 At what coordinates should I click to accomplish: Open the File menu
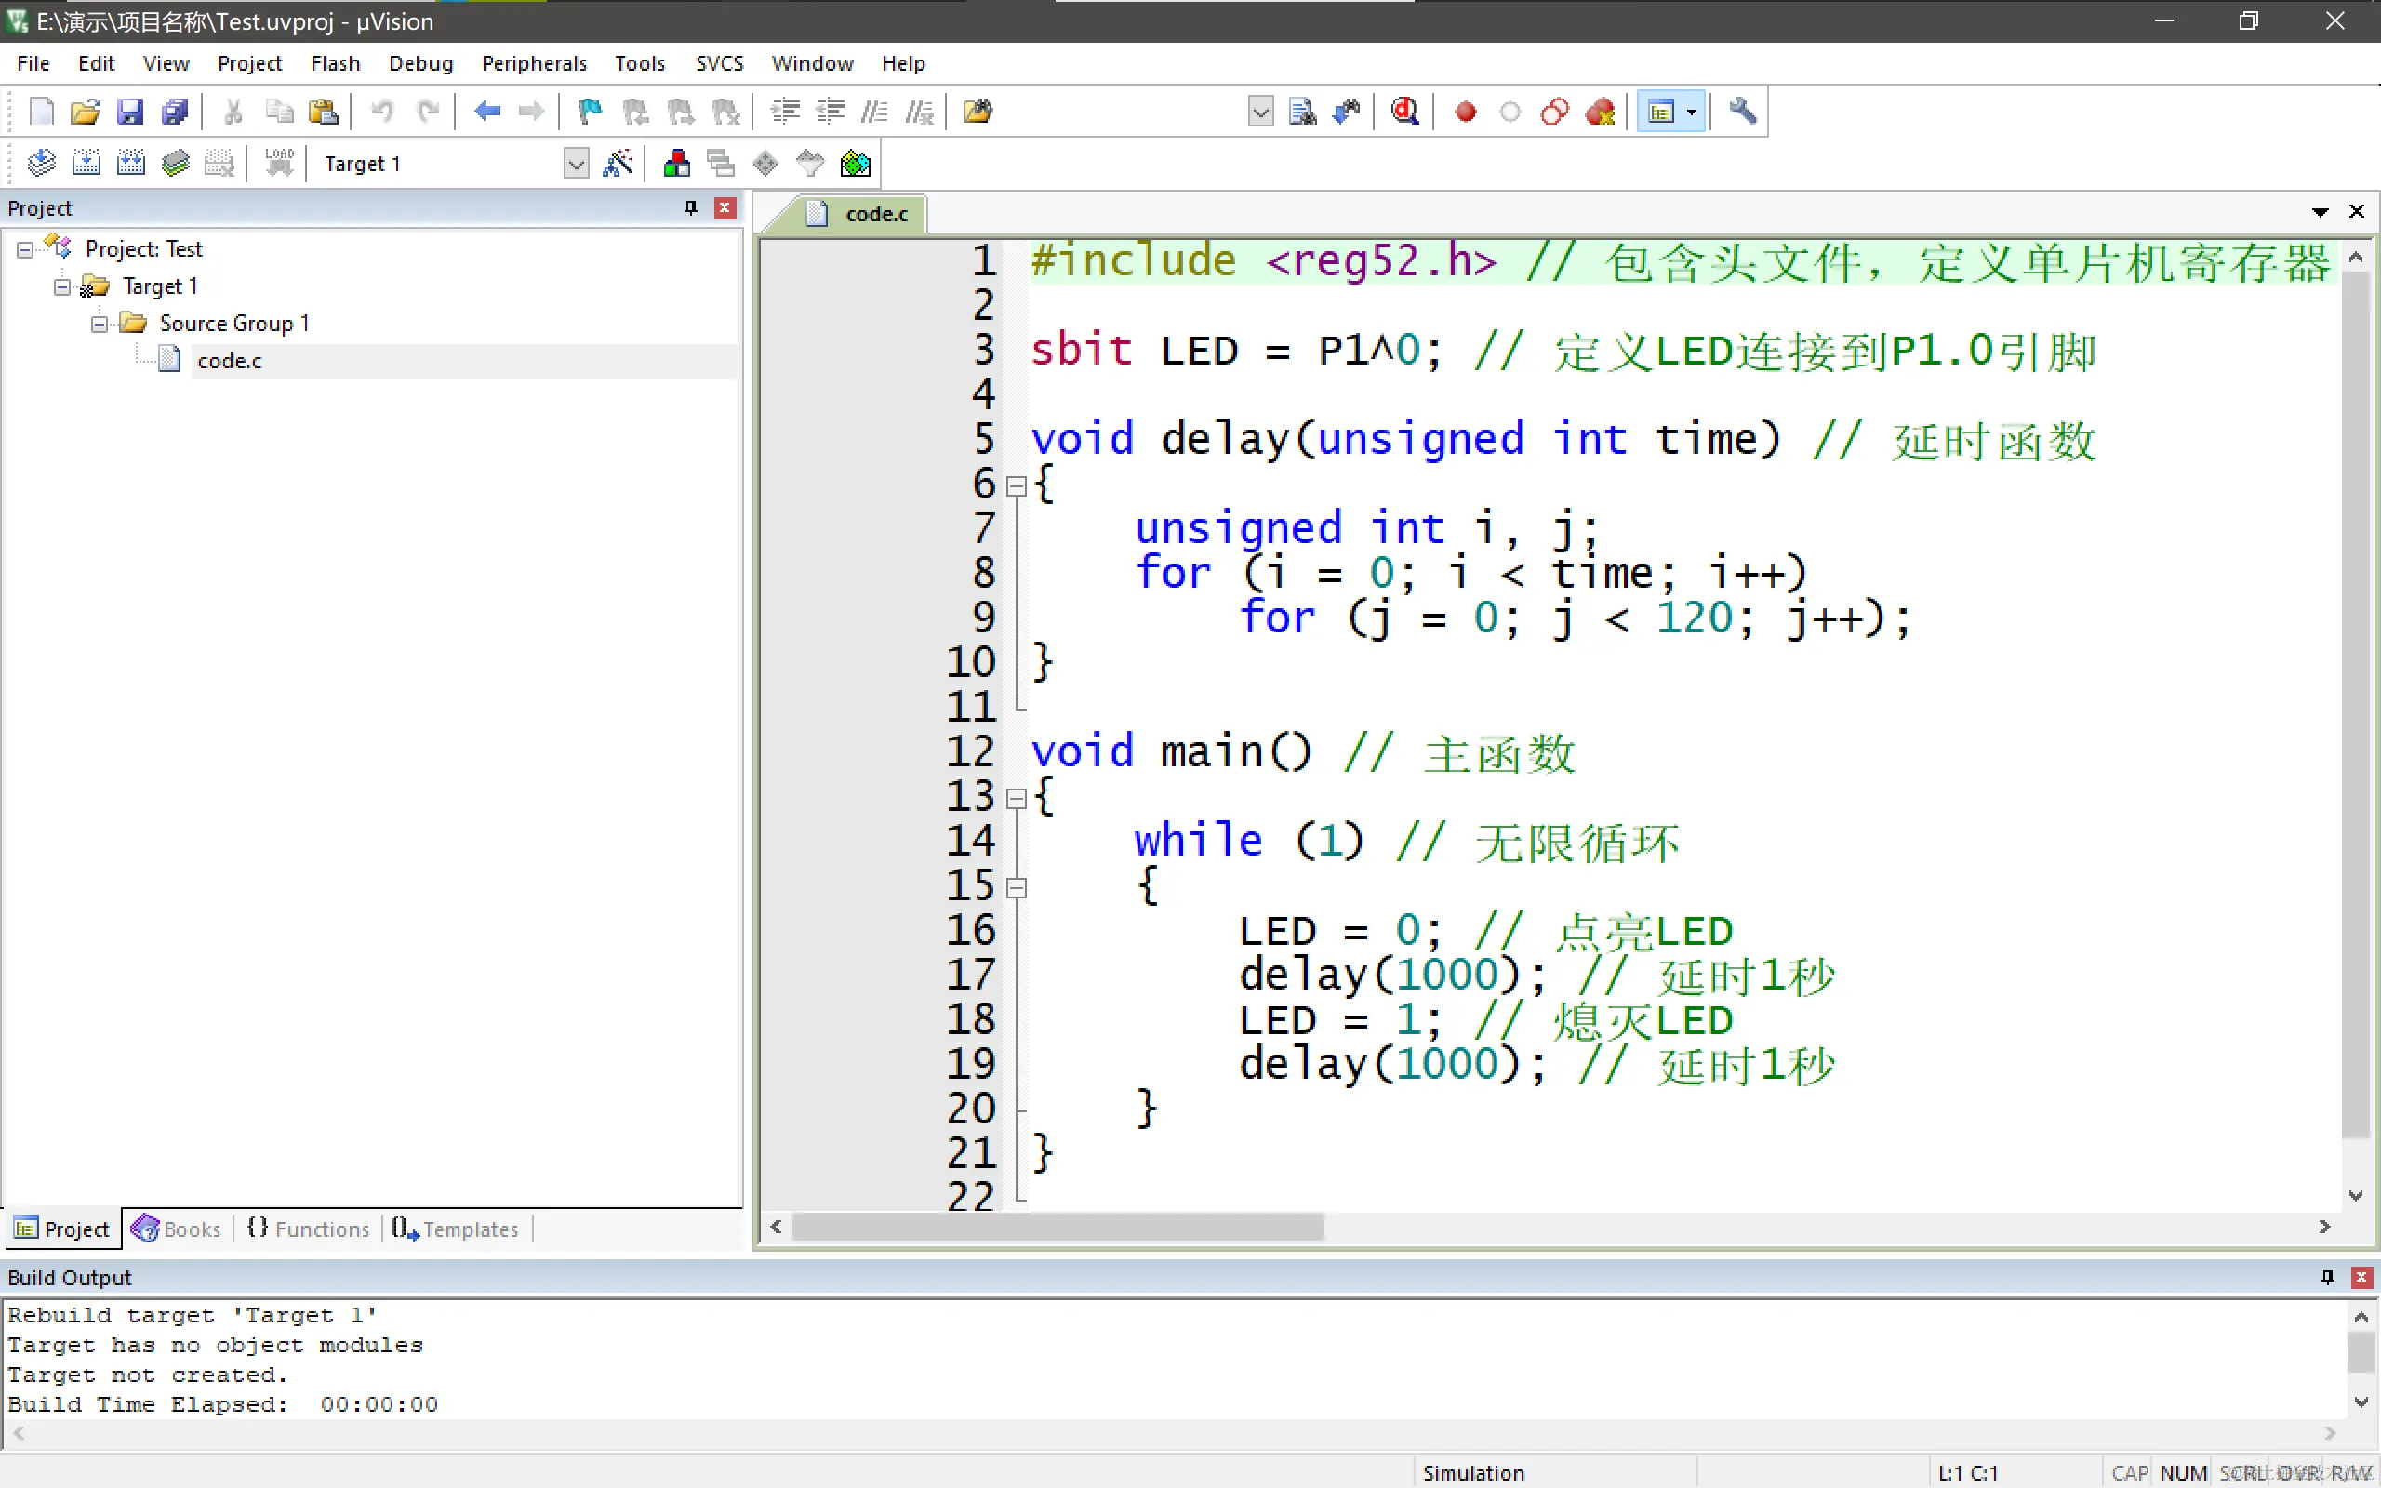pos(33,63)
